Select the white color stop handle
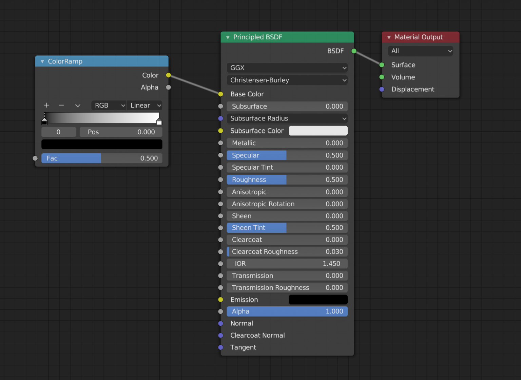The width and height of the screenshot is (521, 380). pos(159,121)
